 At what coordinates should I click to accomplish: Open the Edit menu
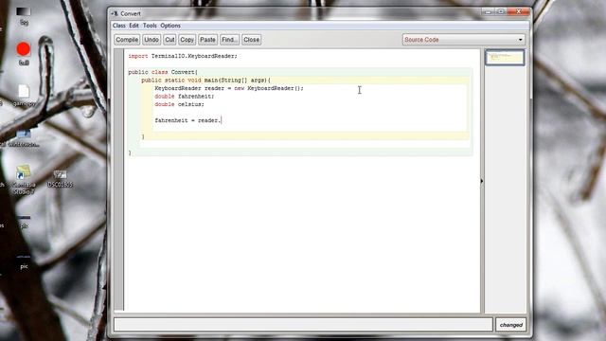(x=134, y=26)
